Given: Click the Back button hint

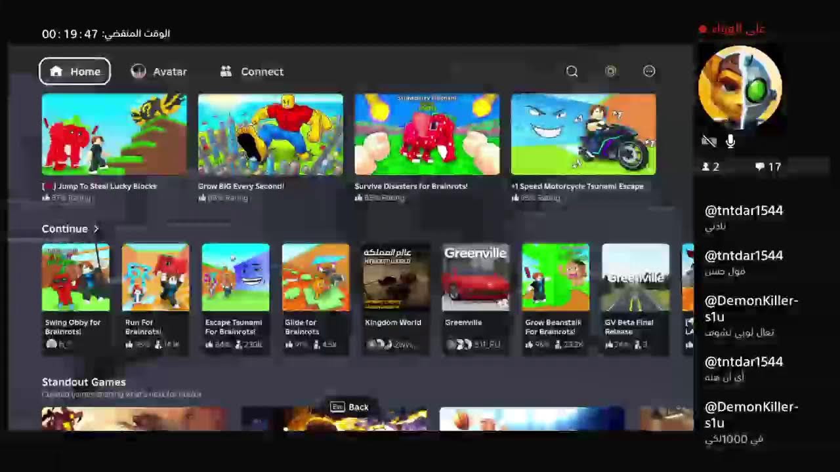Looking at the screenshot, I should coord(349,407).
